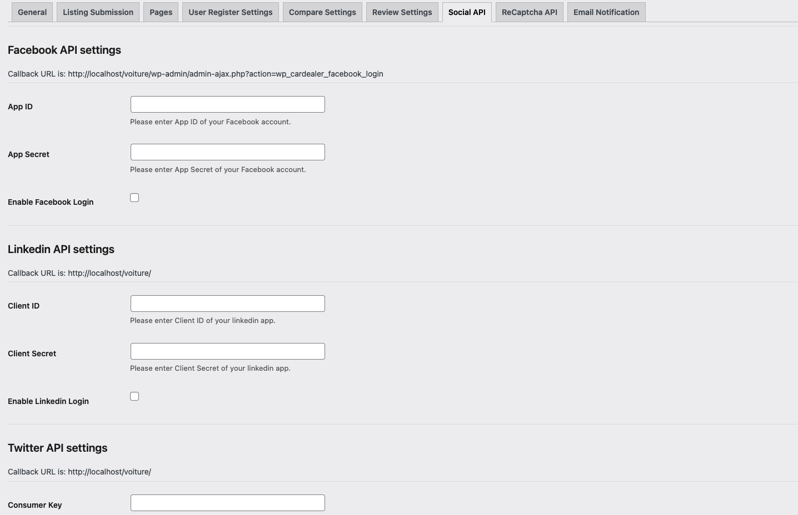Switch to the Listing Submission tab
The image size is (798, 515).
[98, 12]
